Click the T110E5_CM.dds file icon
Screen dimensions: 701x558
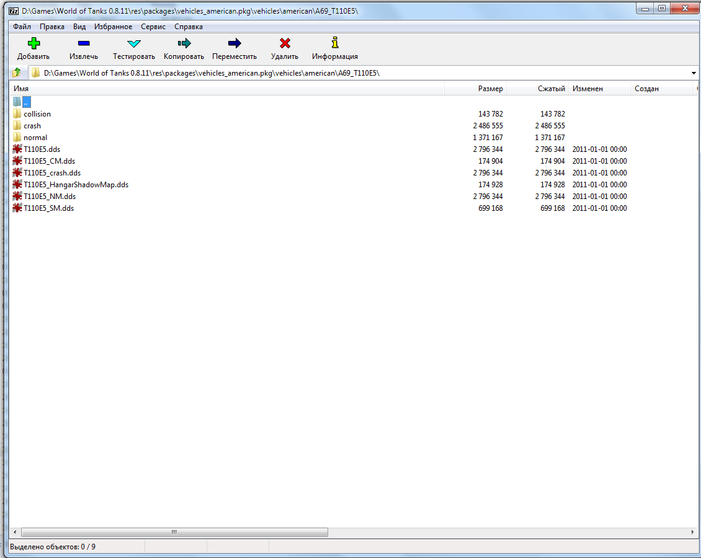pyautogui.click(x=17, y=161)
